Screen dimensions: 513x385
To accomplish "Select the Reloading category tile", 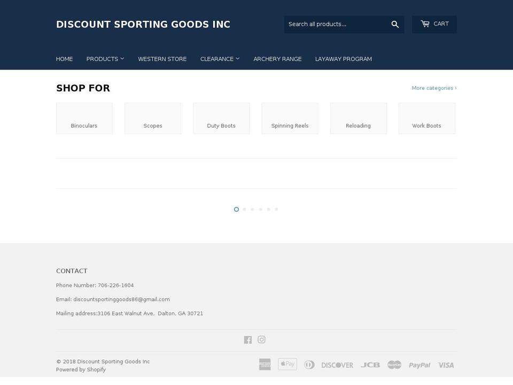I will [358, 118].
